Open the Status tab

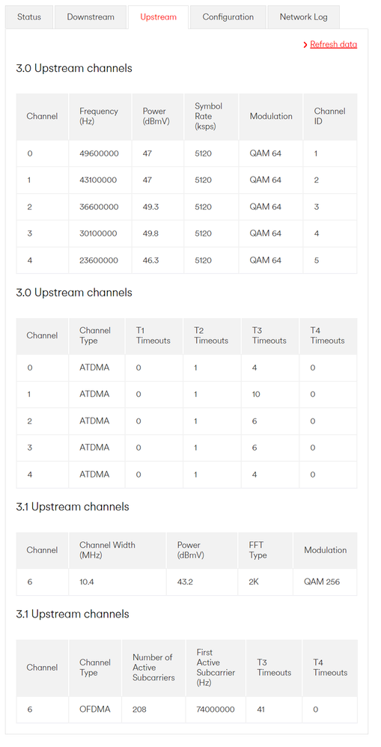click(29, 17)
